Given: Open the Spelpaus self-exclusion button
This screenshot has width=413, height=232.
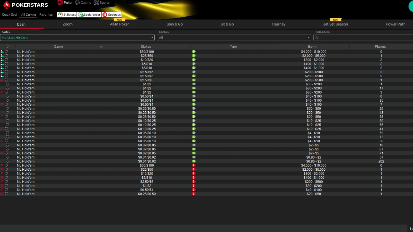Looking at the screenshot, I should (x=112, y=15).
